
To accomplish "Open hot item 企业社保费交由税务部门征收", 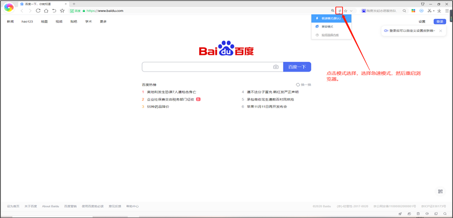I will tap(170, 99).
